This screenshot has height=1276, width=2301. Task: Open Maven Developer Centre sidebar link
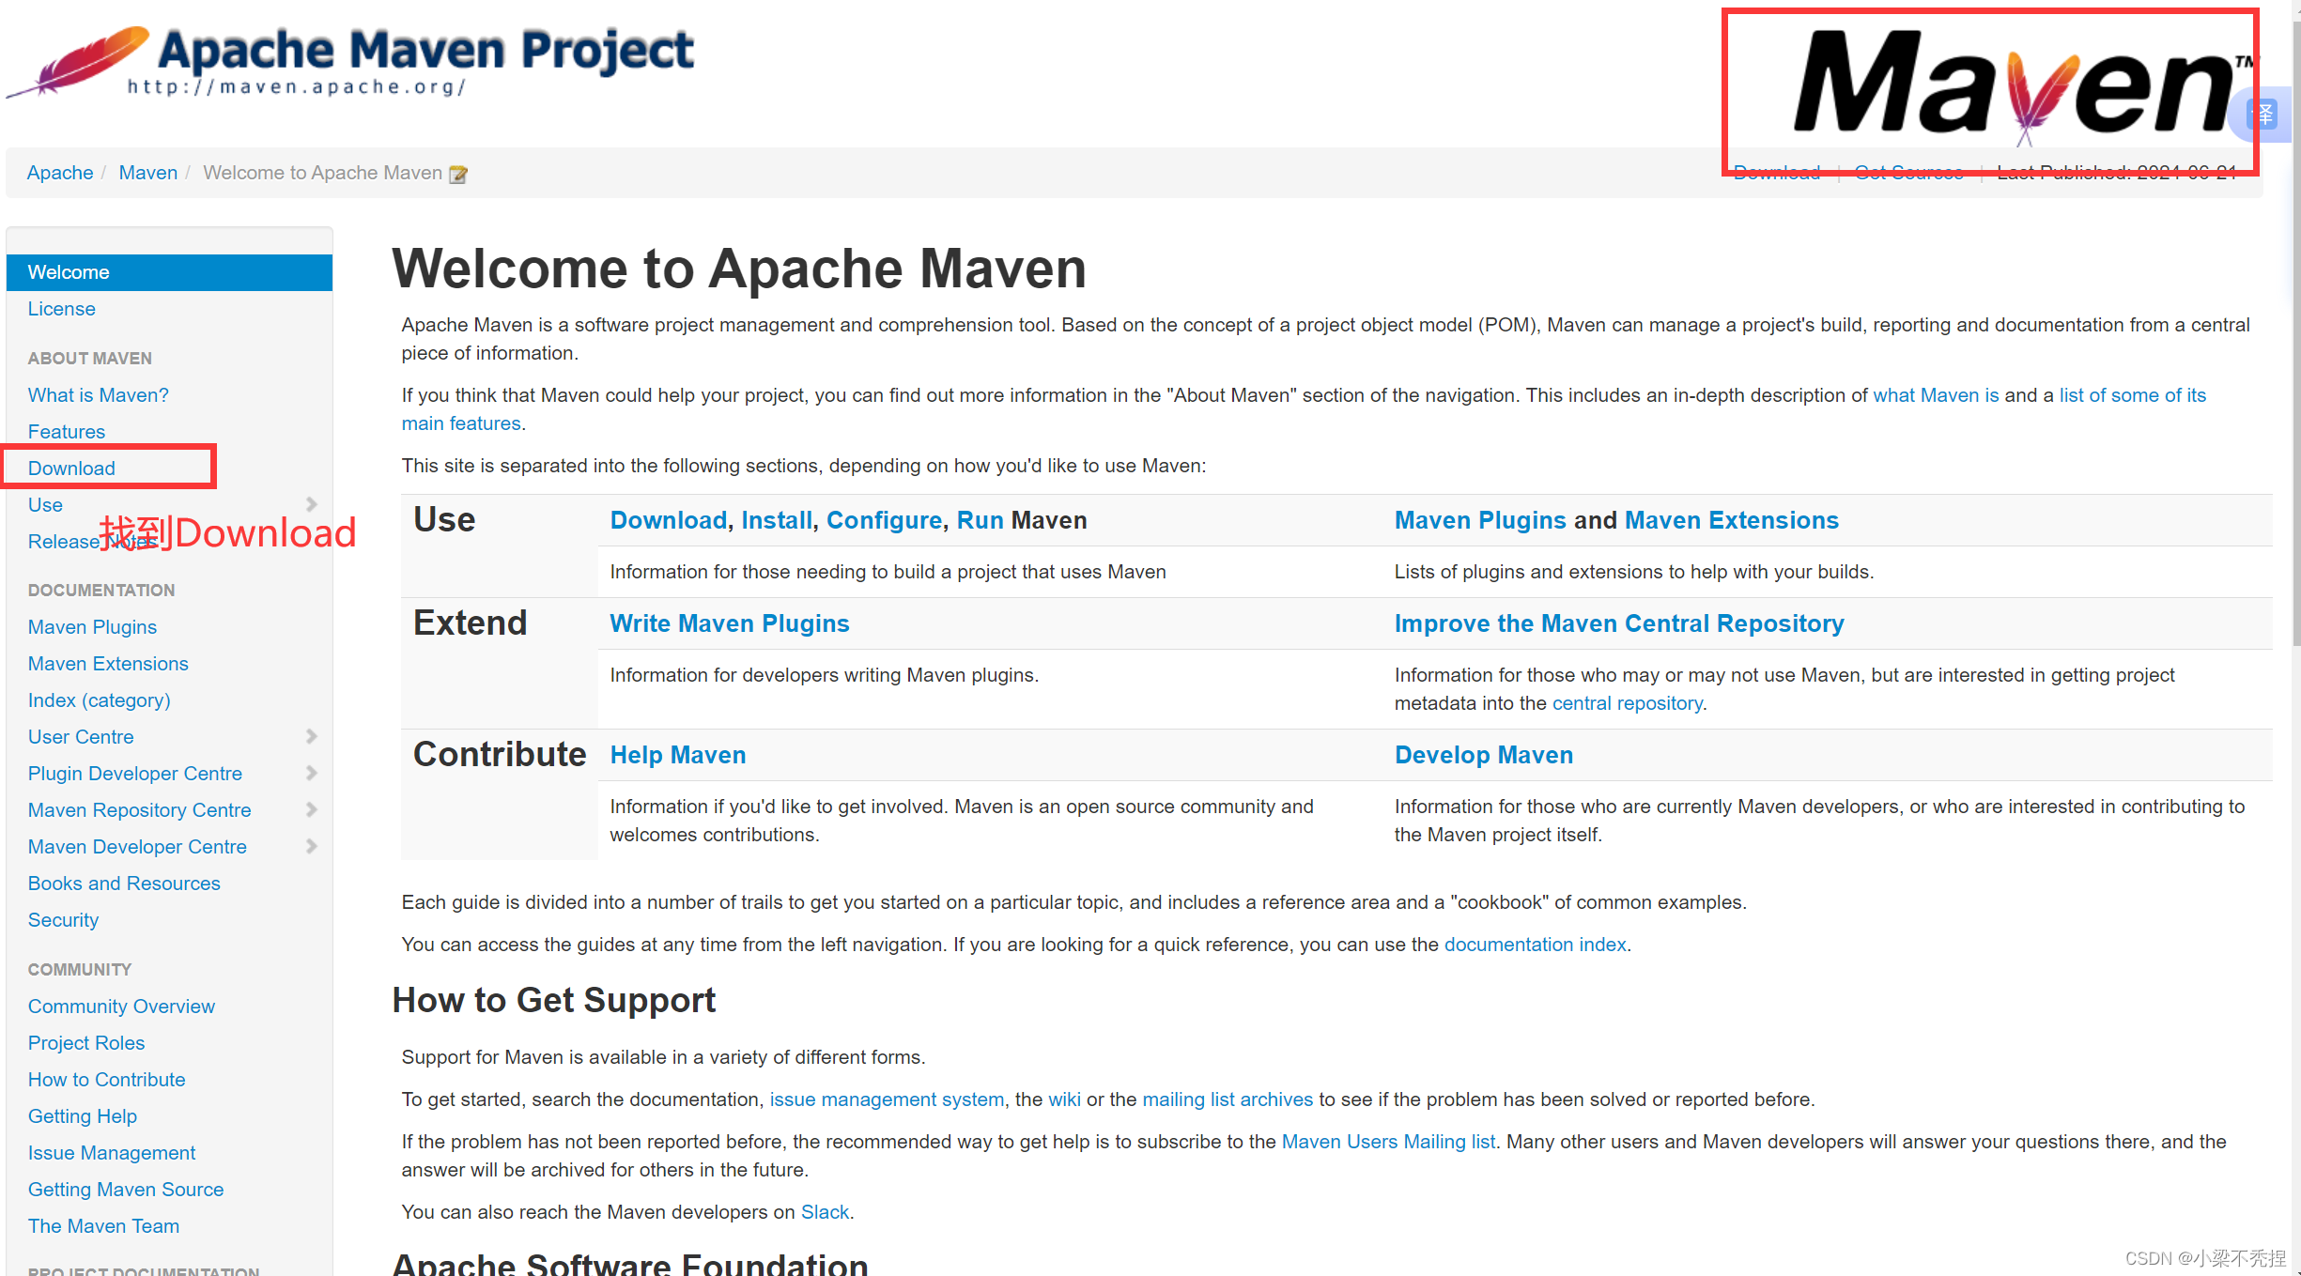click(137, 847)
